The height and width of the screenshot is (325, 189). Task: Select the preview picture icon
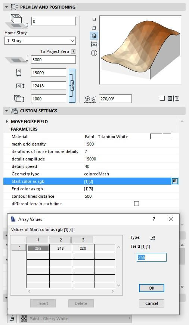coord(94,44)
